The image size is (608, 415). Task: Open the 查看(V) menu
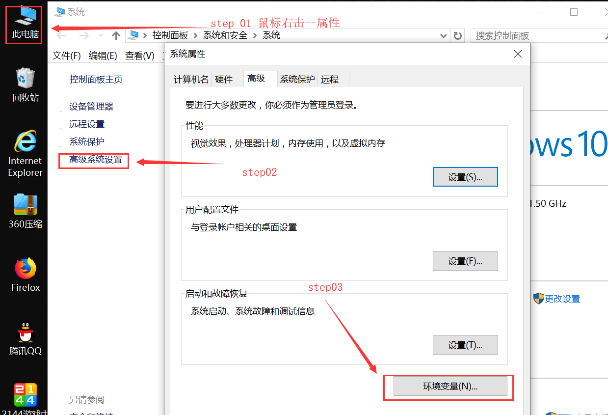point(139,55)
